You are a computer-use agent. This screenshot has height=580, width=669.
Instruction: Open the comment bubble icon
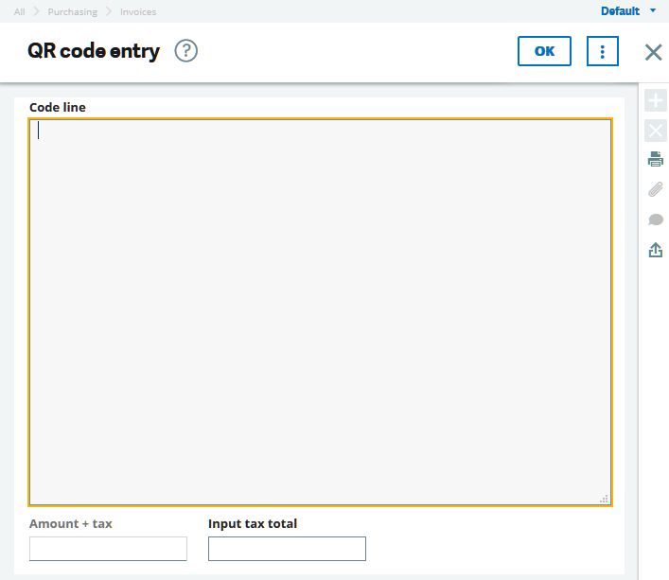click(656, 220)
